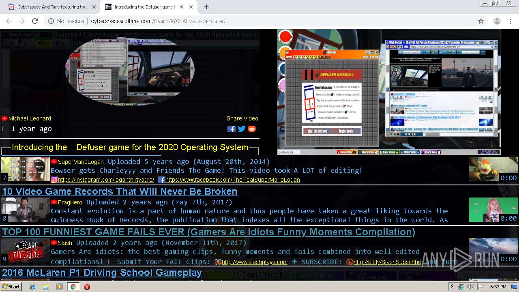Open the www.slashplays.com link
This screenshot has height=292, width=519.
click(x=255, y=262)
